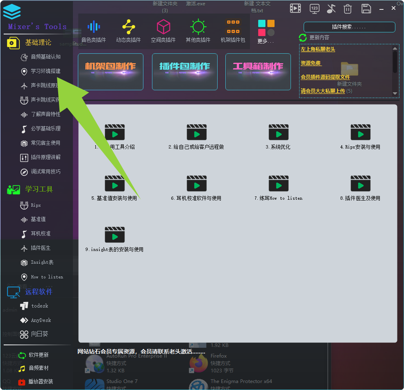Click the 机架包制作 banner button
The width and height of the screenshot is (404, 390).
point(111,72)
